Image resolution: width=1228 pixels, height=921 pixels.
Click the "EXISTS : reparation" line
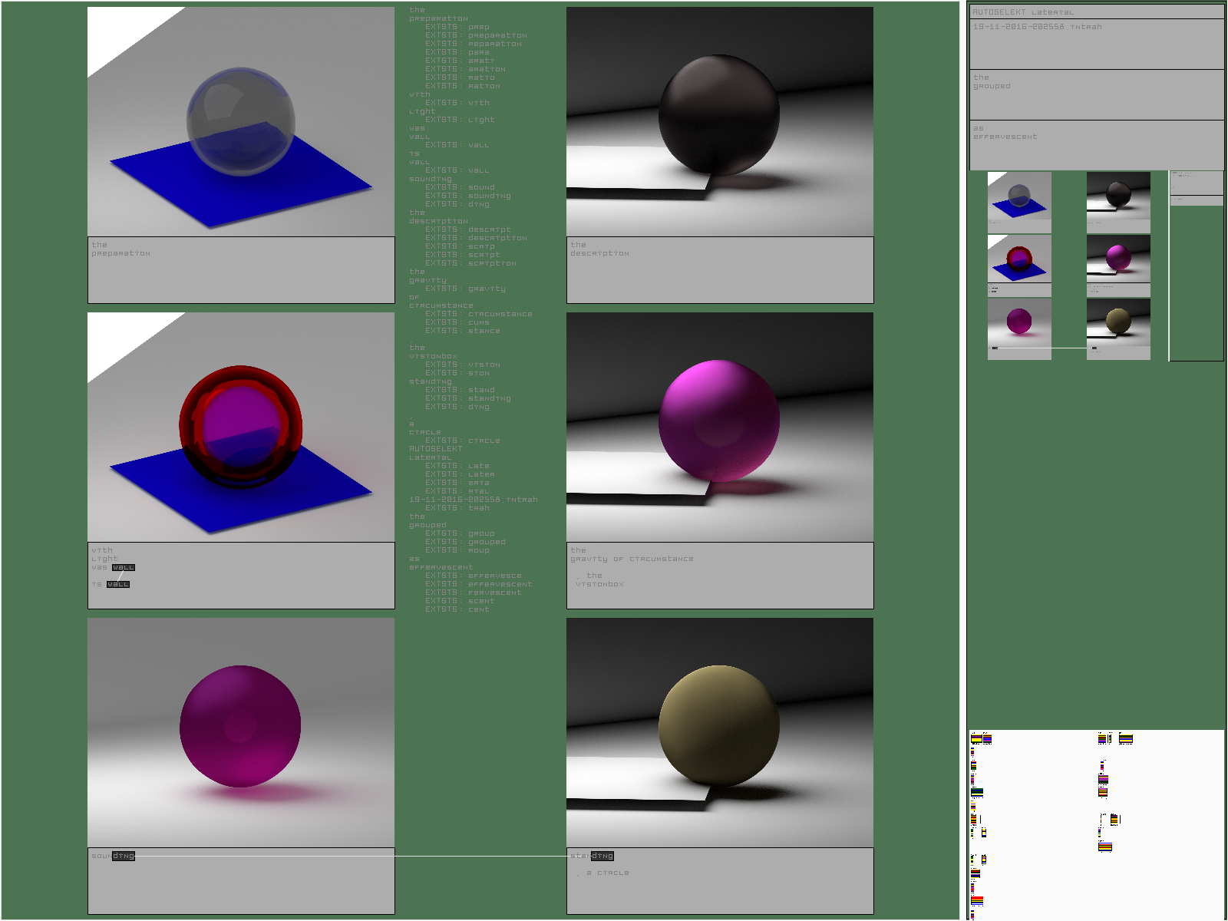[474, 44]
